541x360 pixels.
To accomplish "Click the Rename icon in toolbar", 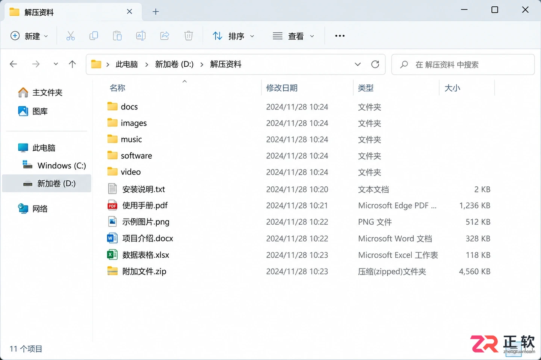I will coord(141,36).
